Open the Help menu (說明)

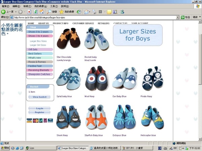click(x=65, y=6)
